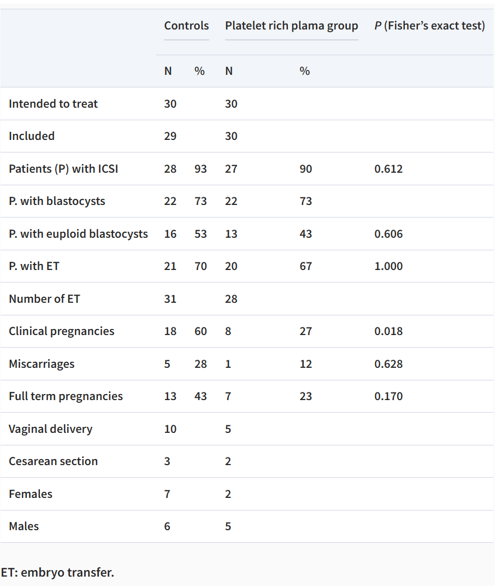Viewport: 496px width, 587px height.
Task: Select the Number of ET row label
Action: coord(44,299)
